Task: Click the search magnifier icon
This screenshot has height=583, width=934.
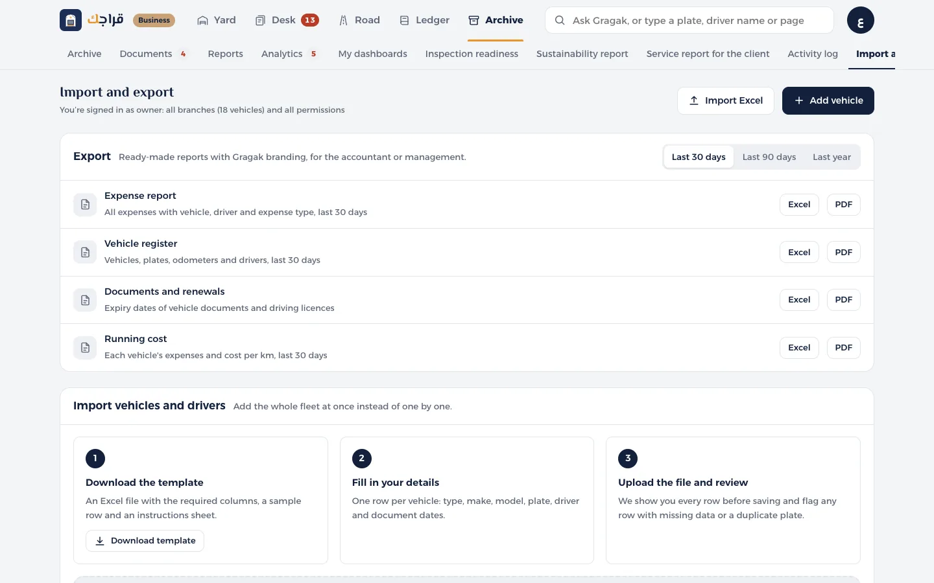Action: click(560, 20)
